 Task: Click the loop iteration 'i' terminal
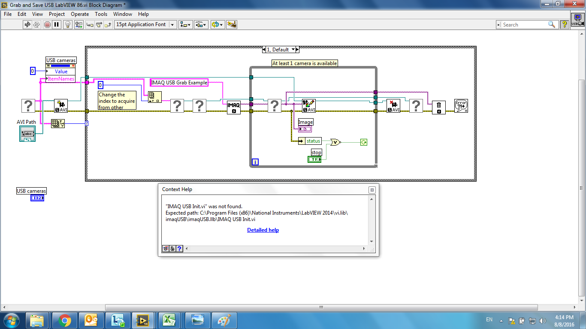(255, 162)
